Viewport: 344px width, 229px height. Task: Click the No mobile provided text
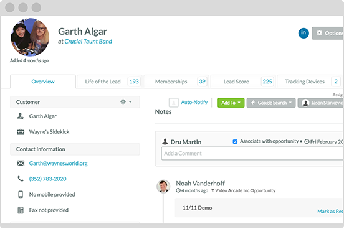pyautogui.click(x=52, y=194)
